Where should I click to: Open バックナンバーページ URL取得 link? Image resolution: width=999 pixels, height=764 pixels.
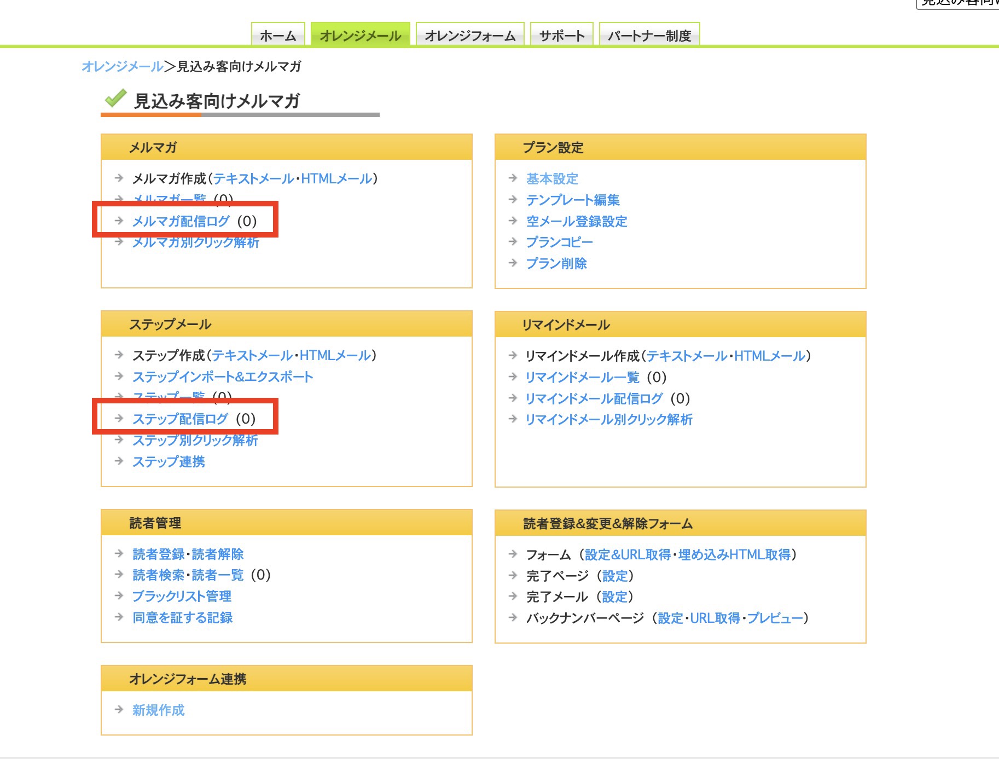716,618
